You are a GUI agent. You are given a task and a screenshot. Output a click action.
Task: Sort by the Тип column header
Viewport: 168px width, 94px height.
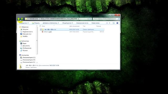pos(84,26)
